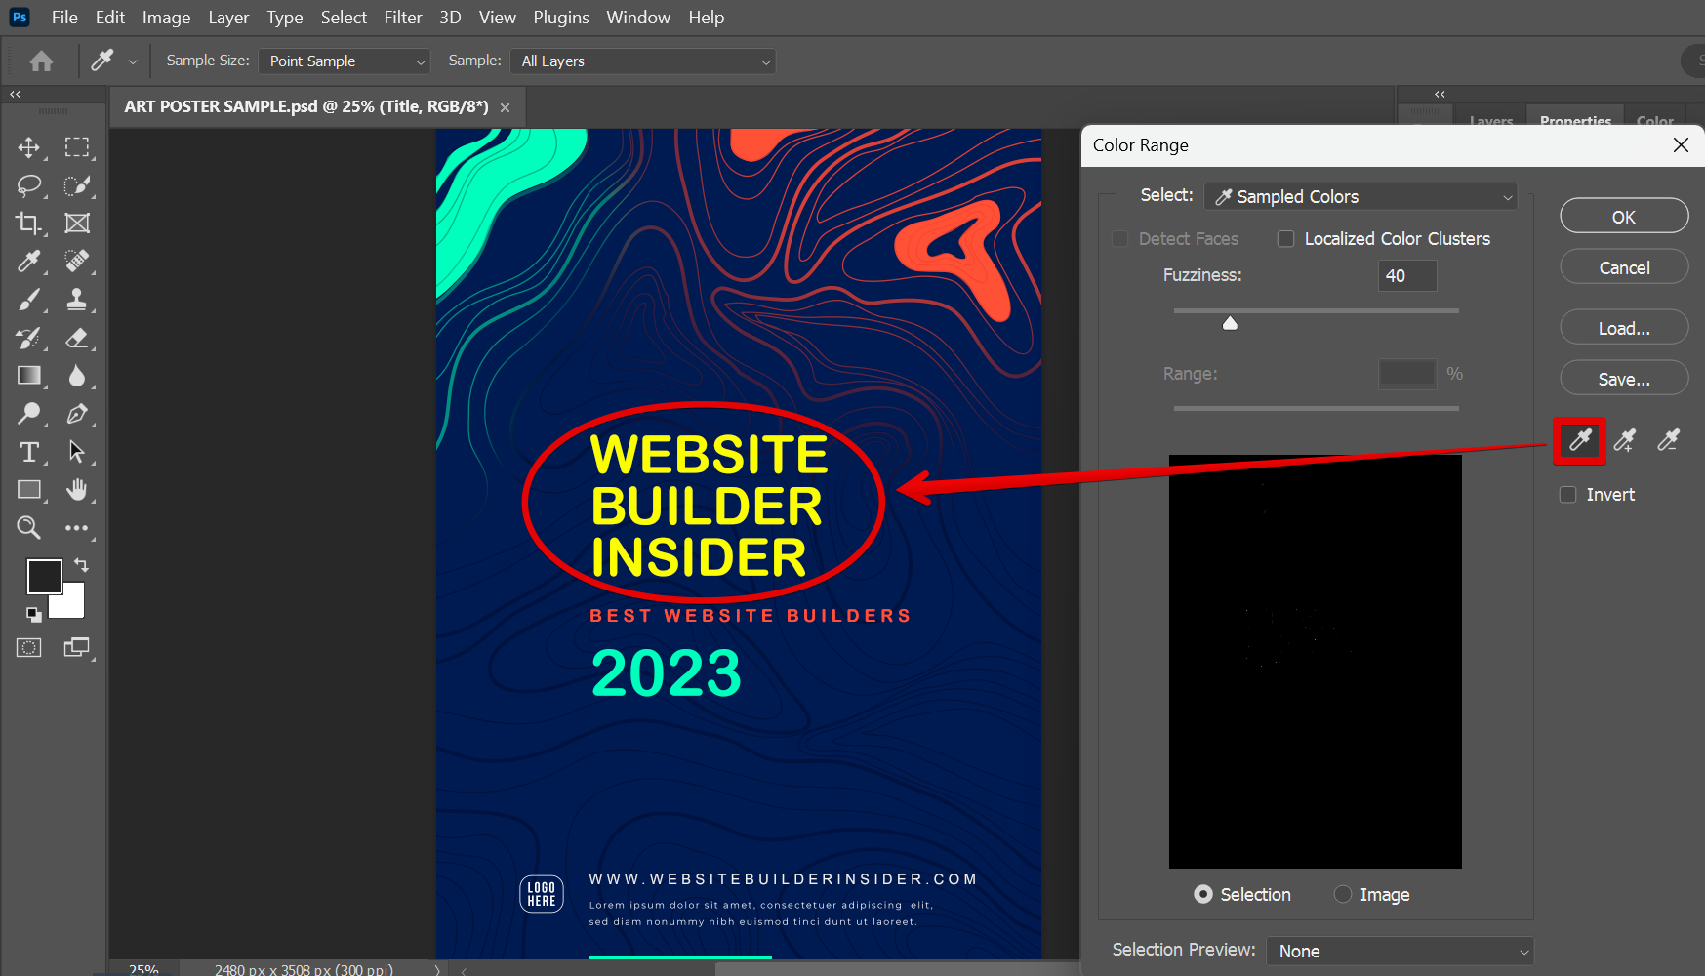Select the Move tool
1705x976 pixels.
click(28, 147)
